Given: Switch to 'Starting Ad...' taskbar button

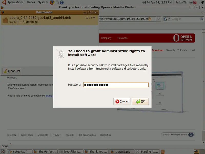Looking at the screenshot, I should tap(147, 152).
